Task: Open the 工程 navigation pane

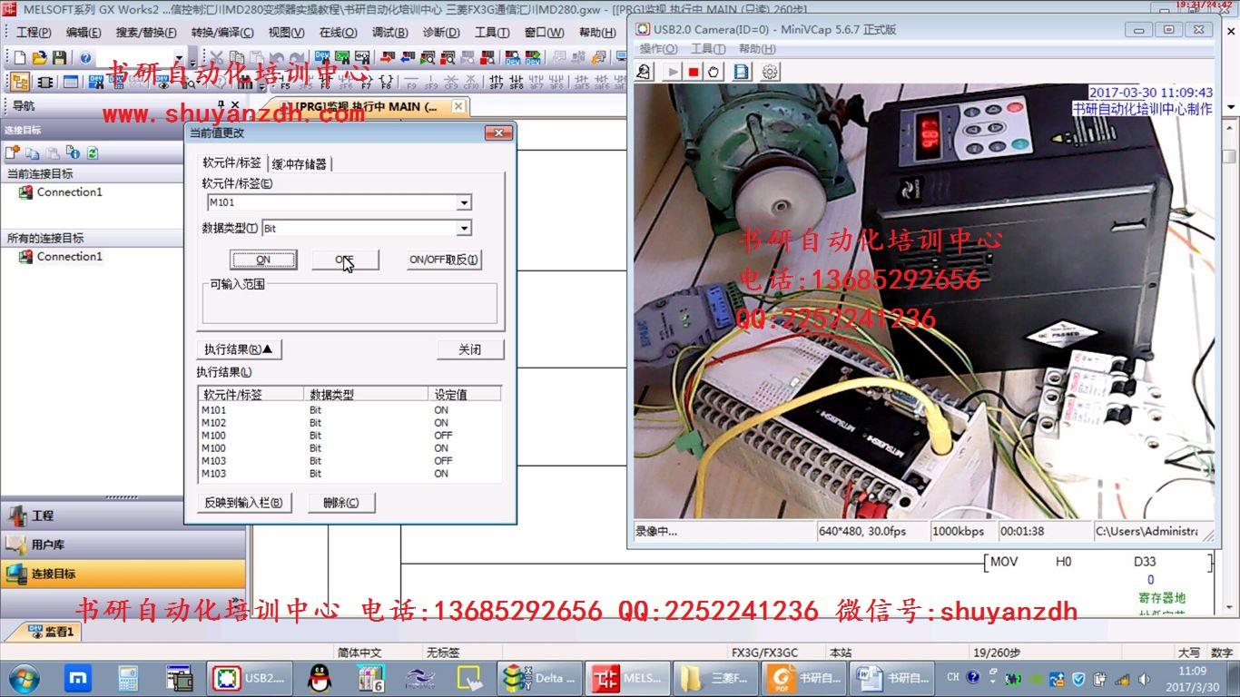Action: [x=123, y=515]
